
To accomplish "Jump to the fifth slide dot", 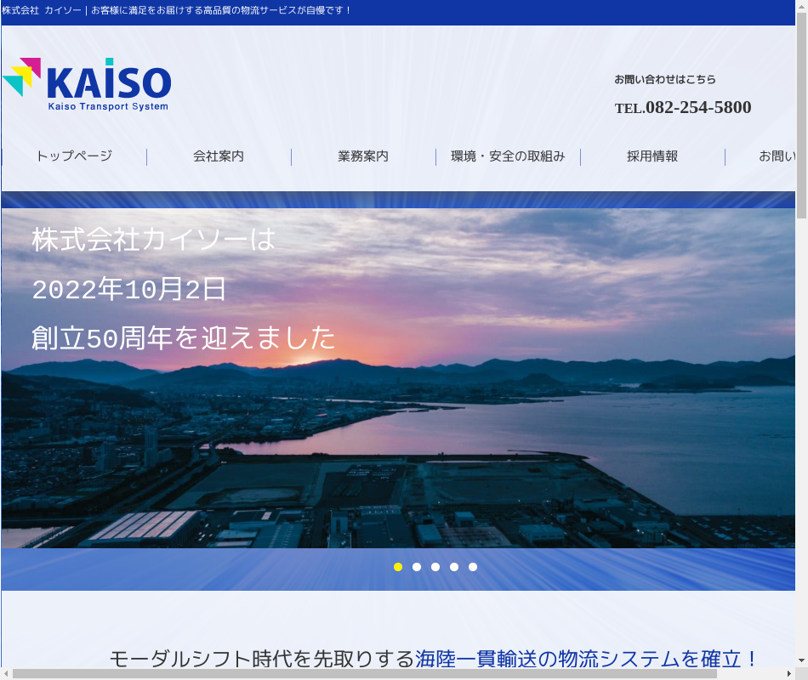I will click(x=473, y=567).
